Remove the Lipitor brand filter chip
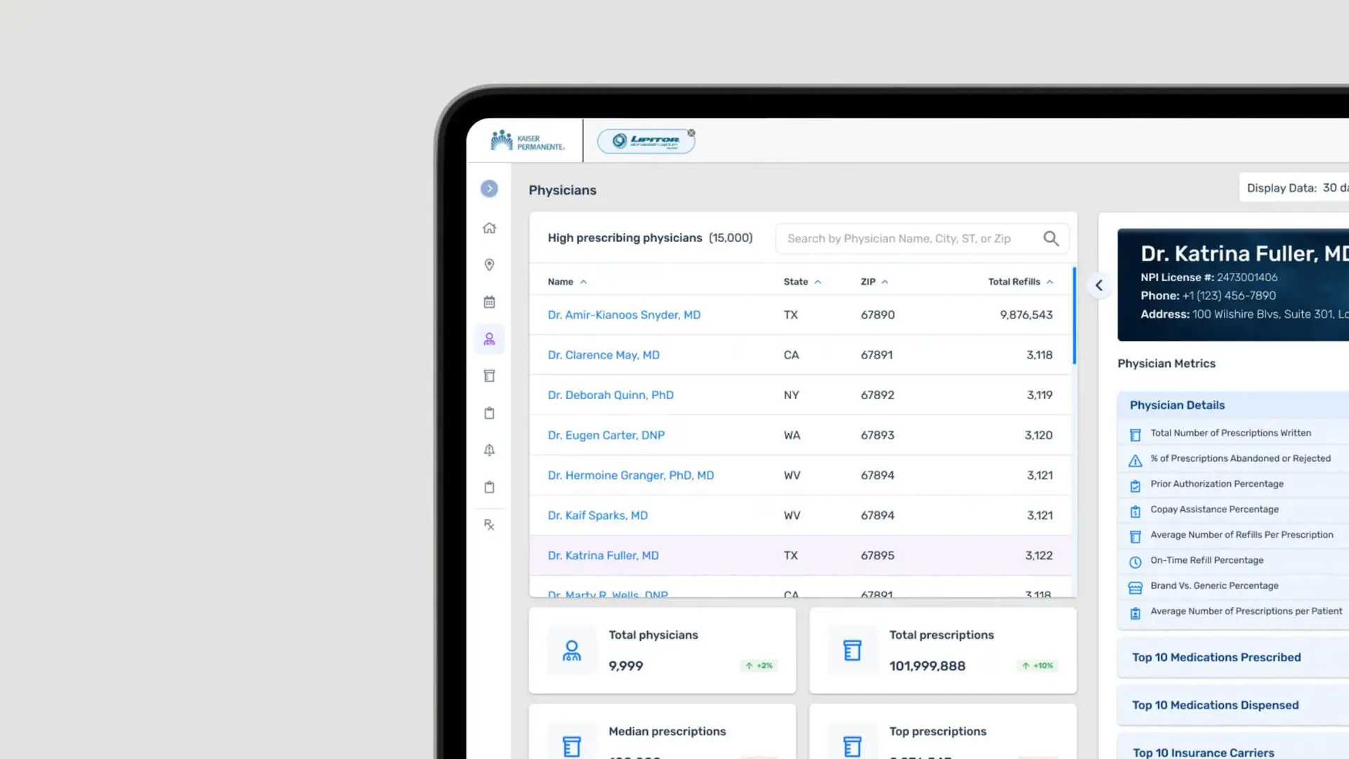Image resolution: width=1349 pixels, height=759 pixels. click(691, 133)
